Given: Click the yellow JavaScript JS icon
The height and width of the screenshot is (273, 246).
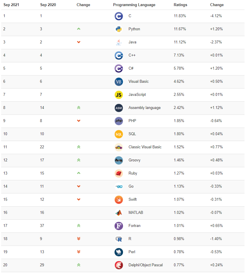Looking at the screenshot, I should pyautogui.click(x=119, y=95).
